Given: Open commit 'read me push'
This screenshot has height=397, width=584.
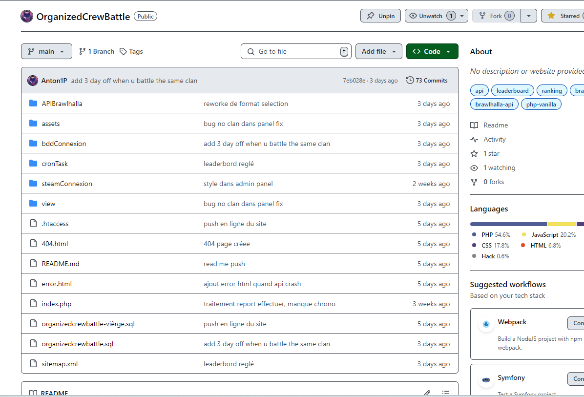Looking at the screenshot, I should pos(224,264).
